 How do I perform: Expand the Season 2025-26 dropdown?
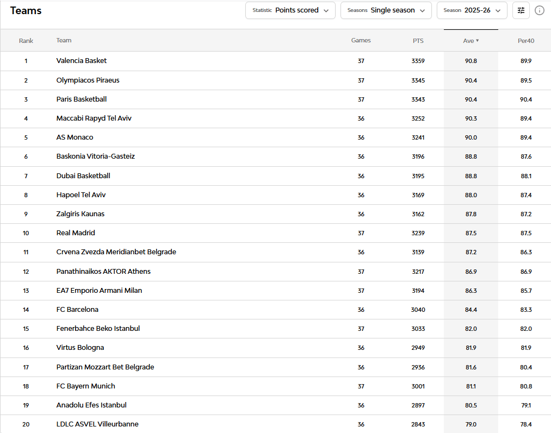coord(472,10)
